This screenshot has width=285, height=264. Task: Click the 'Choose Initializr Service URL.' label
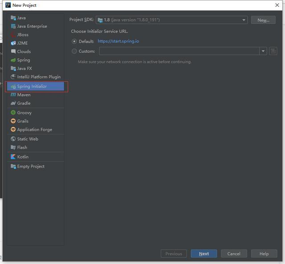click(x=99, y=32)
